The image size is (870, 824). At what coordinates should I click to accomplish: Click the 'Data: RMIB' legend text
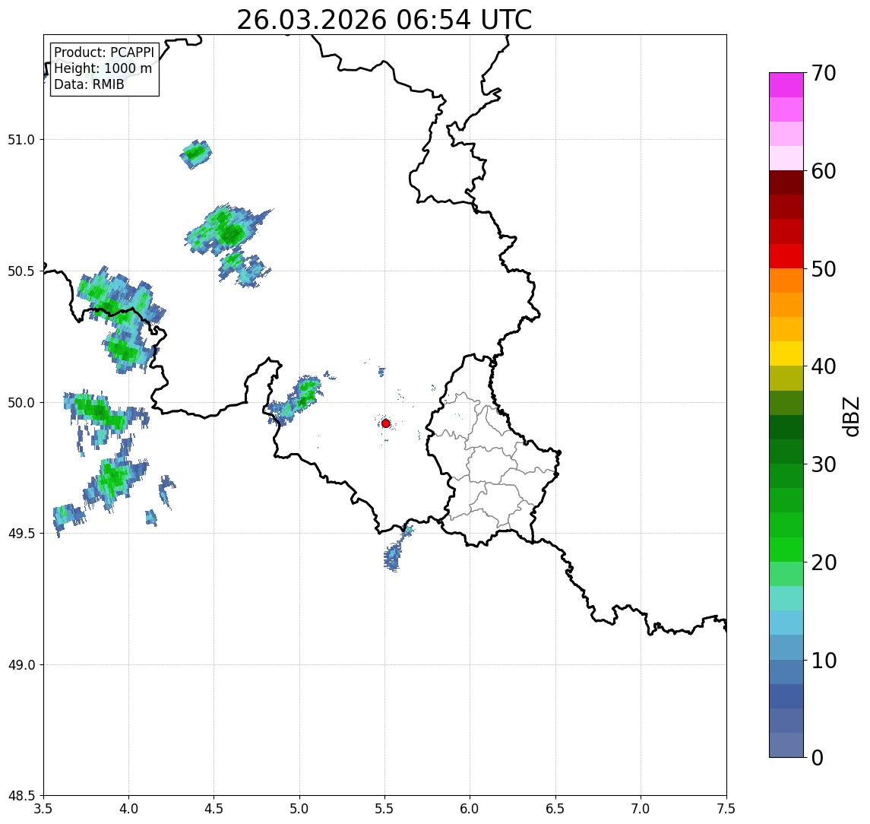click(x=89, y=84)
